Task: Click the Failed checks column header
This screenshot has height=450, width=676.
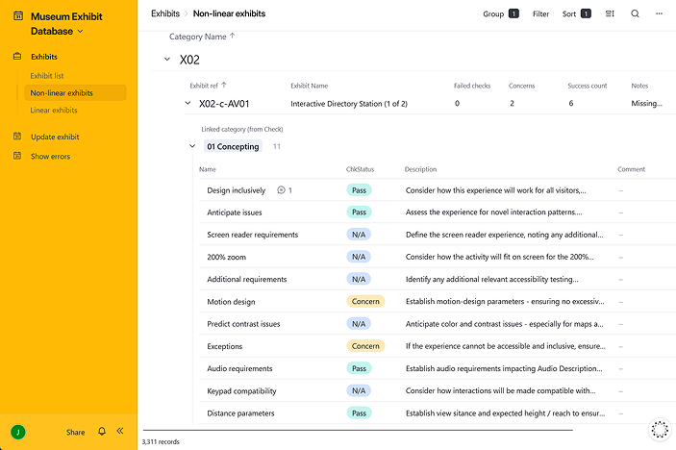Action: tap(472, 86)
